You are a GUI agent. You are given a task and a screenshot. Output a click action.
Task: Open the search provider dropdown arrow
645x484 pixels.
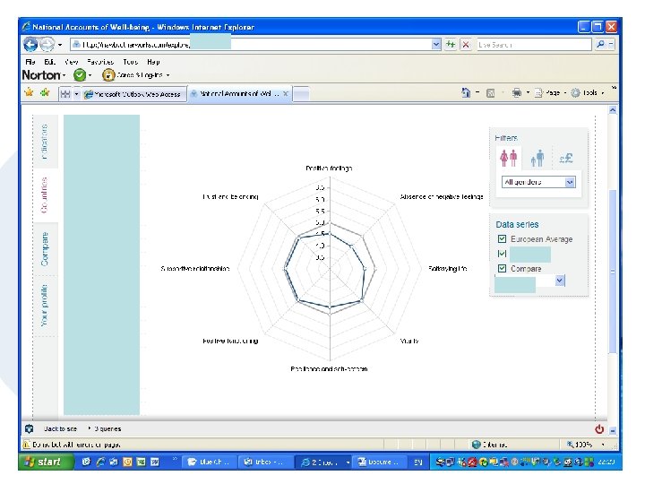coord(611,45)
